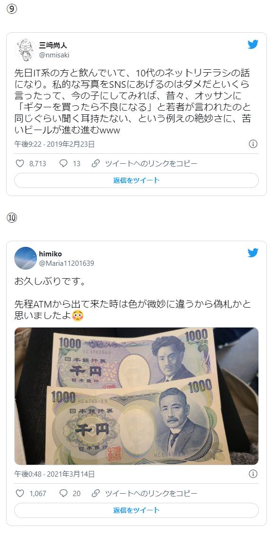
Task: Open the 1000 yen banknotes photo
Action: pos(137,396)
